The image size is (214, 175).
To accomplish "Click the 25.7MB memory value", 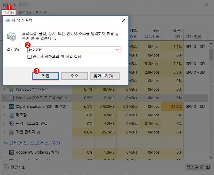I will click(108, 132).
